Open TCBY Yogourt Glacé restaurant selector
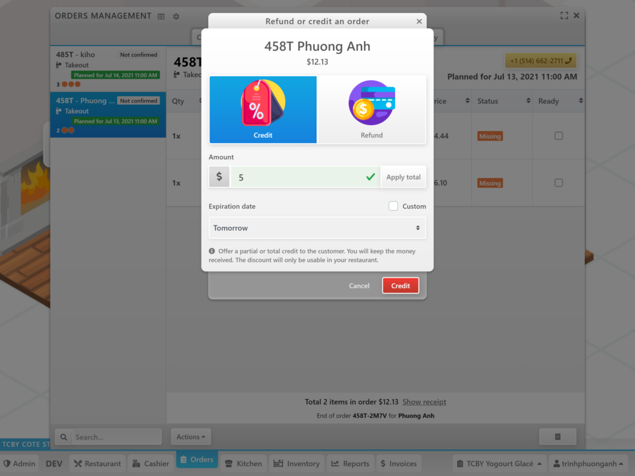 (499, 464)
